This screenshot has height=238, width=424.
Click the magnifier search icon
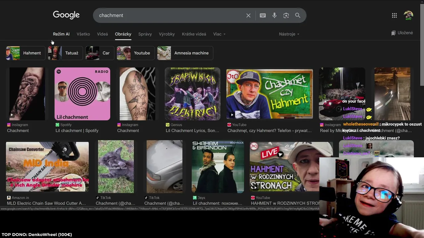[298, 16]
